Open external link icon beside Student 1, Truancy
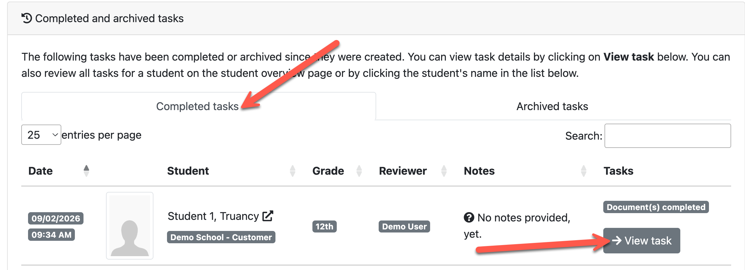This screenshot has height=270, width=745. pyautogui.click(x=268, y=216)
